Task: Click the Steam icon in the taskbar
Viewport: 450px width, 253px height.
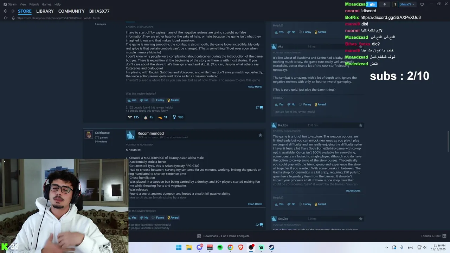Action: (272, 247)
